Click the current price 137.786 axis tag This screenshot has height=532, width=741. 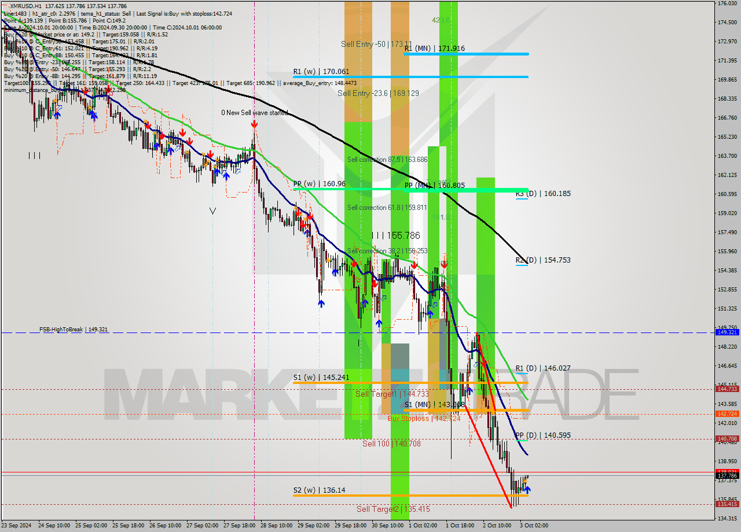point(727,476)
